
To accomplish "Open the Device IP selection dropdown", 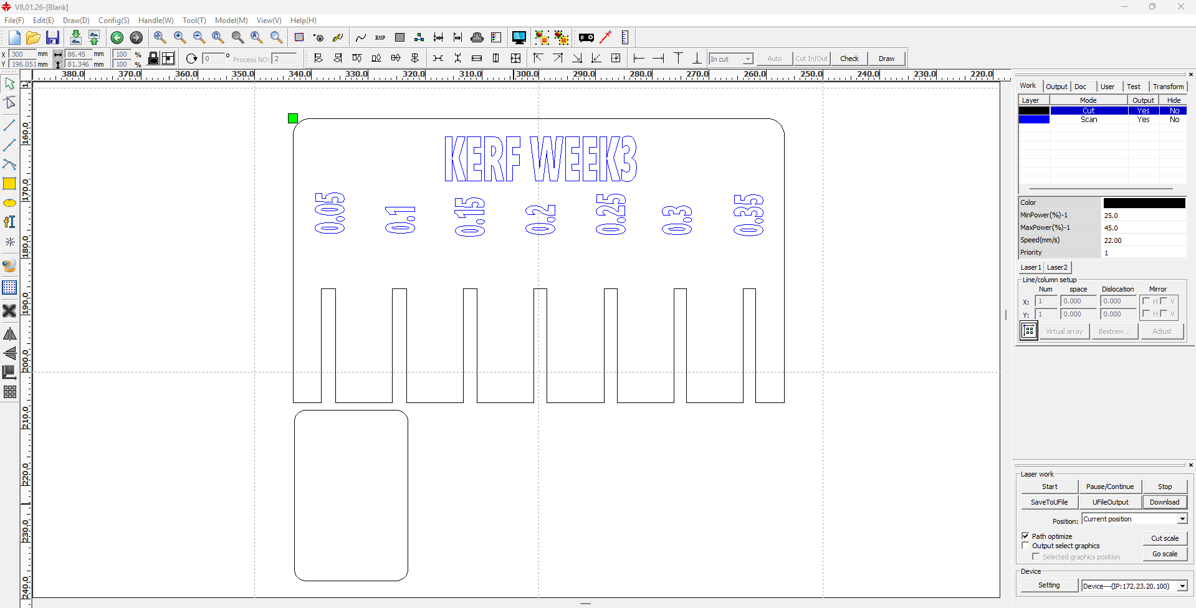I will pos(1184,586).
